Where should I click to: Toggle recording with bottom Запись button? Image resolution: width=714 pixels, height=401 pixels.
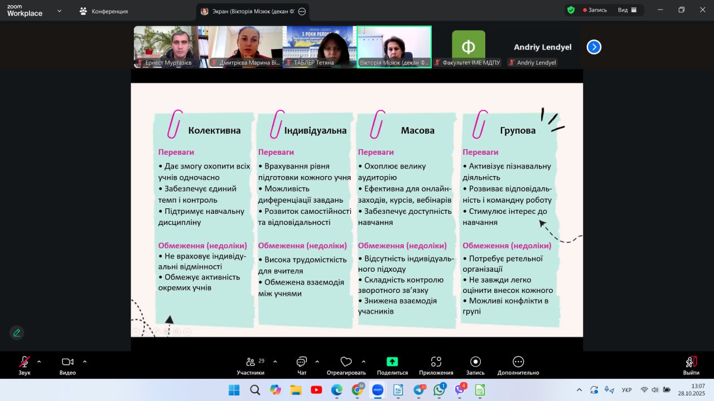(475, 362)
